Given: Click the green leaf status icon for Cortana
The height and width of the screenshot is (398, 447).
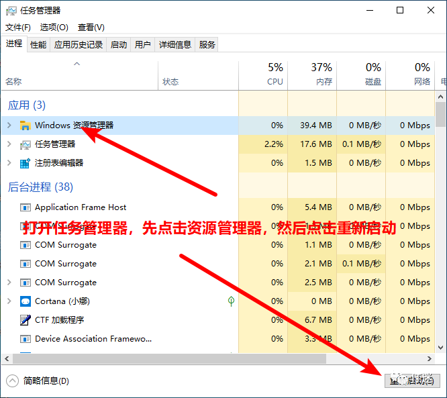Looking at the screenshot, I should pyautogui.click(x=231, y=301).
